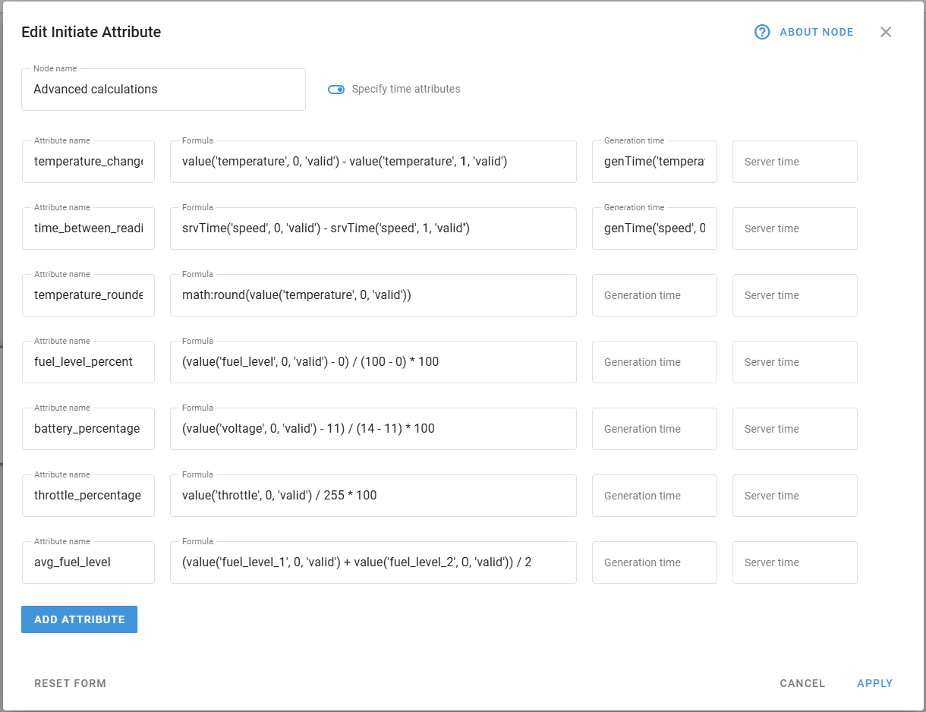The width and height of the screenshot is (926, 712).
Task: Click the ADD ATTRIBUTE button
Action: click(79, 619)
